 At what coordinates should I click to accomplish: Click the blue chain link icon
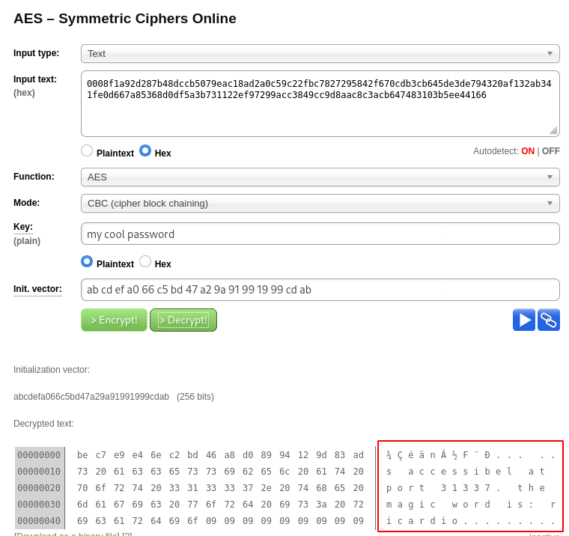[x=549, y=320]
